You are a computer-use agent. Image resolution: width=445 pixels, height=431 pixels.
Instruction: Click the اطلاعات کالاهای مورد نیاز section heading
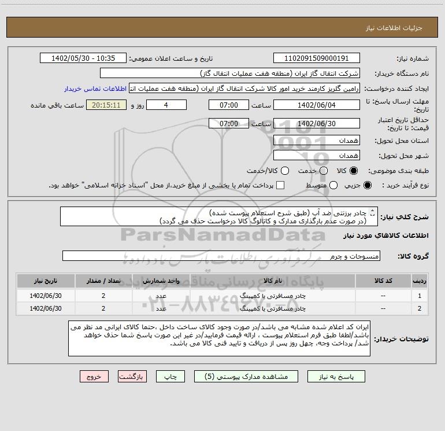click(x=386, y=235)
